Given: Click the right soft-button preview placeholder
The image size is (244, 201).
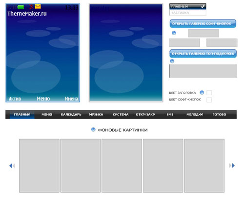Looking at the screenshot, I should tap(222, 42).
